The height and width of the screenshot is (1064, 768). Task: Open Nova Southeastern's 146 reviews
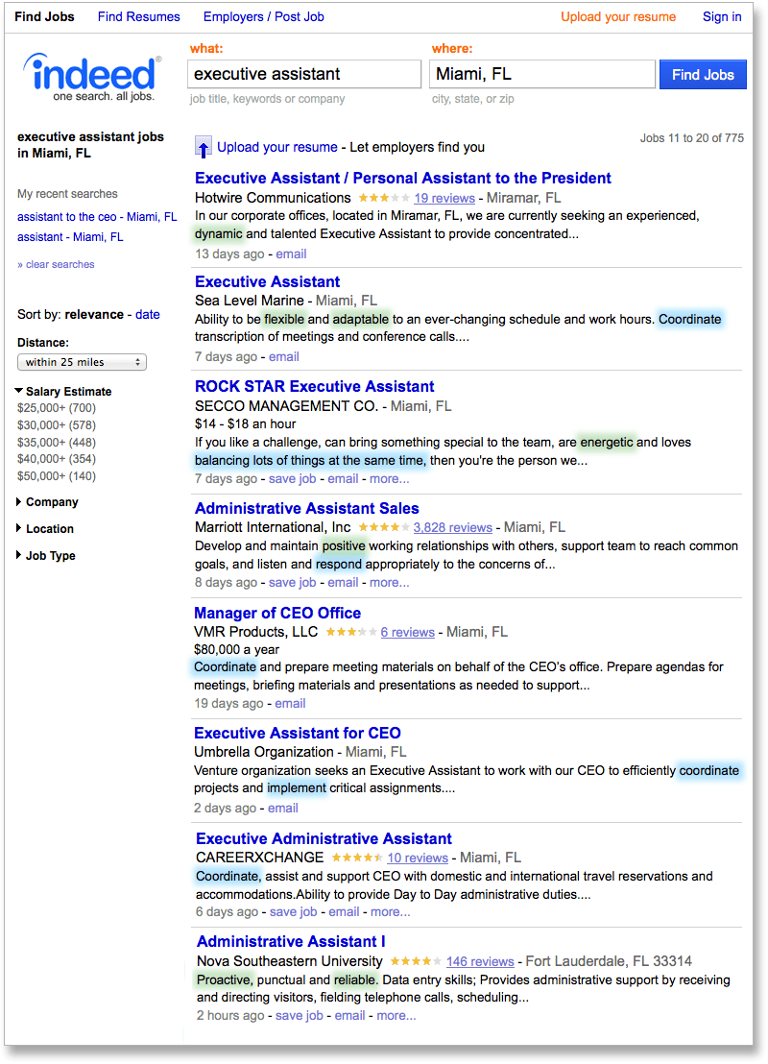(x=480, y=961)
